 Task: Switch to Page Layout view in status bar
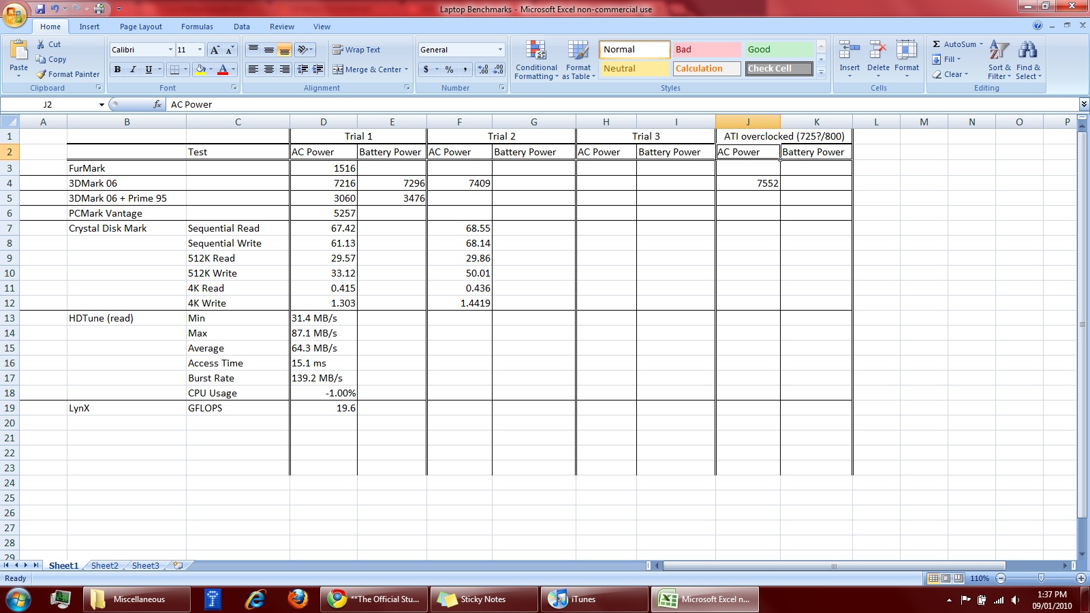[x=946, y=578]
